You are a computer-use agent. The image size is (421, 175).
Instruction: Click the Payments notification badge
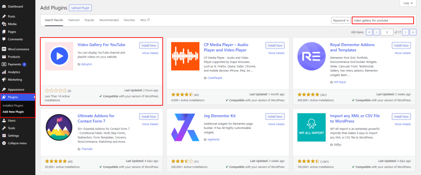[24, 65]
